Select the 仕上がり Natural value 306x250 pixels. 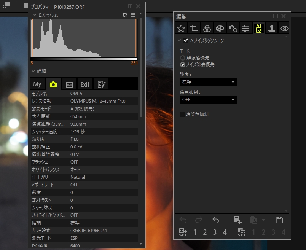pos(78,177)
